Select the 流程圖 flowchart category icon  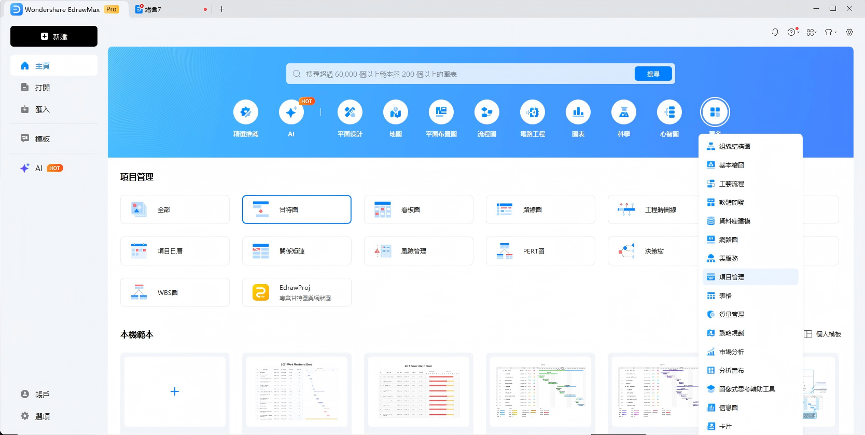[x=487, y=112]
